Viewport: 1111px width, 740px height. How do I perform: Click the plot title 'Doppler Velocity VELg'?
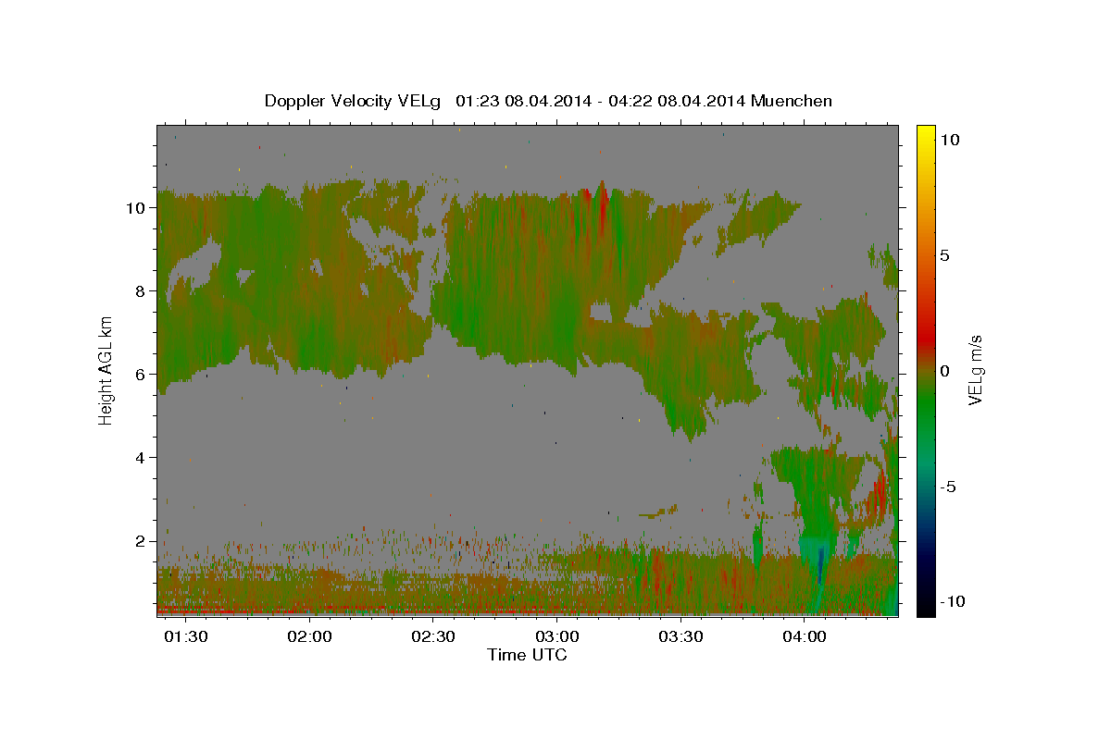pos(354,101)
